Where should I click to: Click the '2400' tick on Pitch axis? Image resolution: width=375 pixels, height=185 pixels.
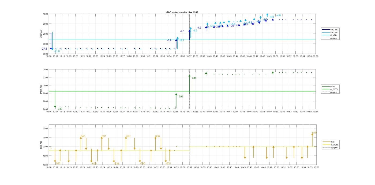[46, 109]
